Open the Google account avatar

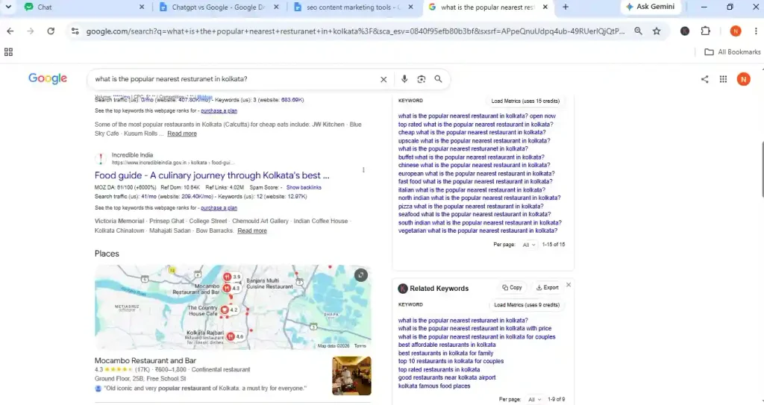coord(744,79)
